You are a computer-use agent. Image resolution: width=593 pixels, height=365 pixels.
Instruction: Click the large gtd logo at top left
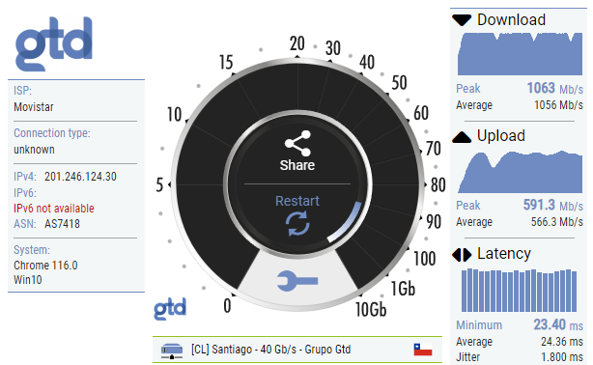point(54,43)
